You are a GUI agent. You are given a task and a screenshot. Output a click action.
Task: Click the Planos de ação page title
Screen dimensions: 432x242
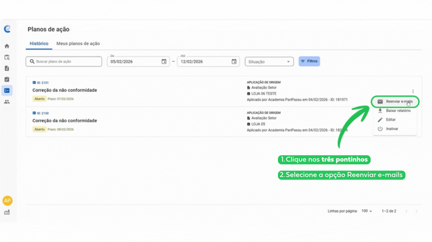48,29
